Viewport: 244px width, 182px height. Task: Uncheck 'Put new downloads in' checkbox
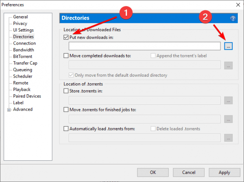(66, 37)
